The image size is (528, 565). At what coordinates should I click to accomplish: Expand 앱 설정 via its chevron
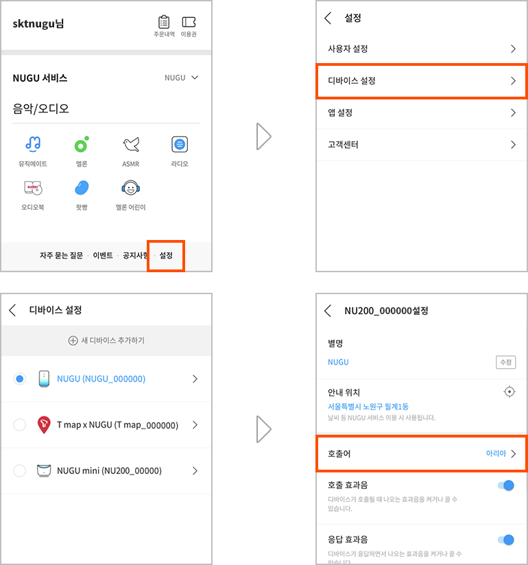[x=513, y=112]
